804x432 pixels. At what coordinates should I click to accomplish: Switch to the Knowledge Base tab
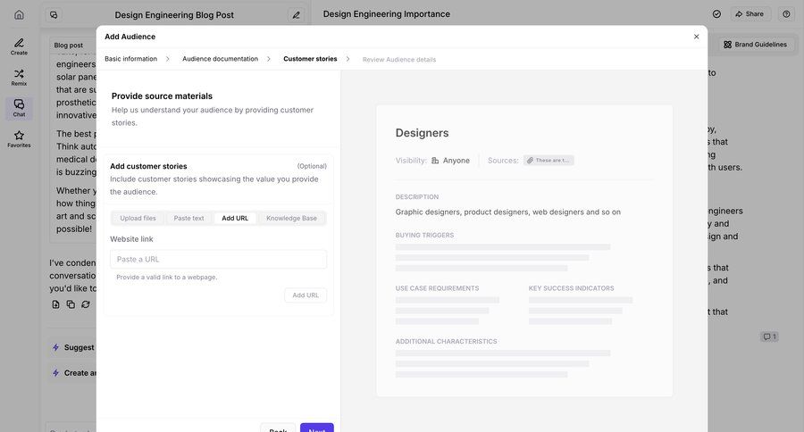(291, 218)
